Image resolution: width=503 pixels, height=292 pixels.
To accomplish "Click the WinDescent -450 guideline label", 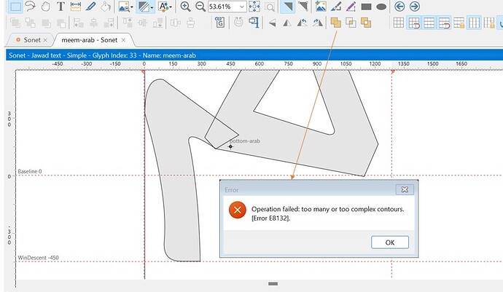I will click(x=38, y=258).
